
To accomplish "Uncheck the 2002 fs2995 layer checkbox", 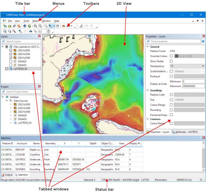I will coord(11,51).
